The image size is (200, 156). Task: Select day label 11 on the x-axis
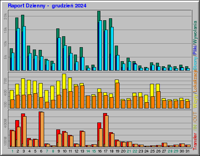point(70,151)
